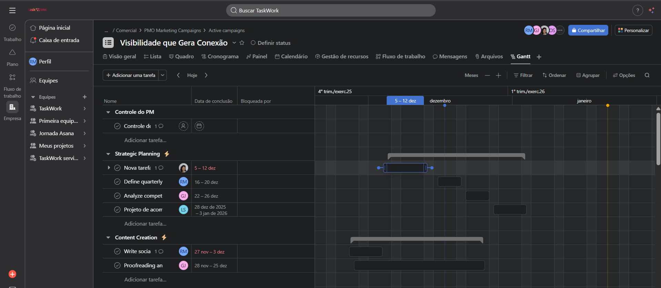Image resolution: width=661 pixels, height=288 pixels.
Task: Click the help question mark icon
Action: 638,10
